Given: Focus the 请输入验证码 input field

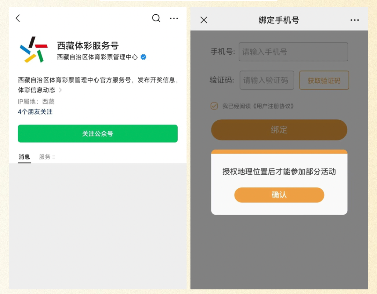Looking at the screenshot, I should (x=267, y=80).
